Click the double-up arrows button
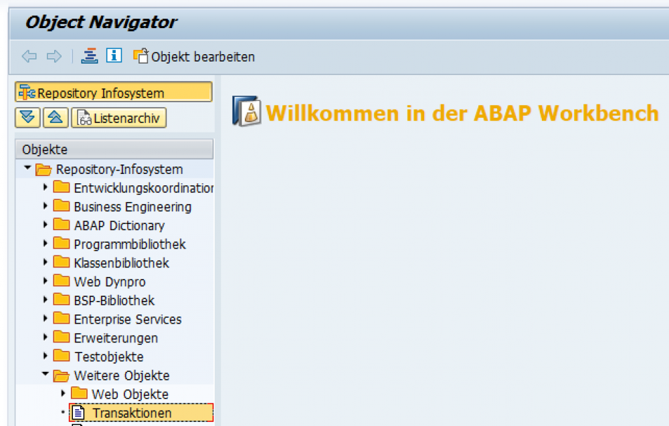Screen dimensions: 669x426 pos(56,118)
